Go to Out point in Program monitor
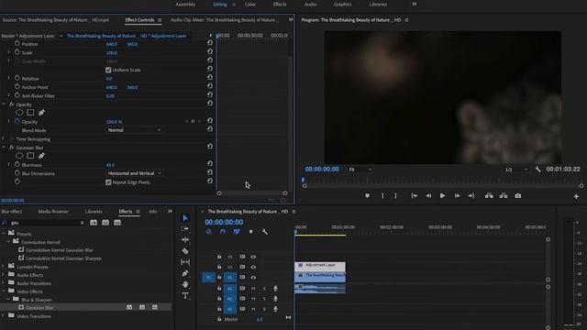Screen dimensions: 587x330 [x=471, y=195]
